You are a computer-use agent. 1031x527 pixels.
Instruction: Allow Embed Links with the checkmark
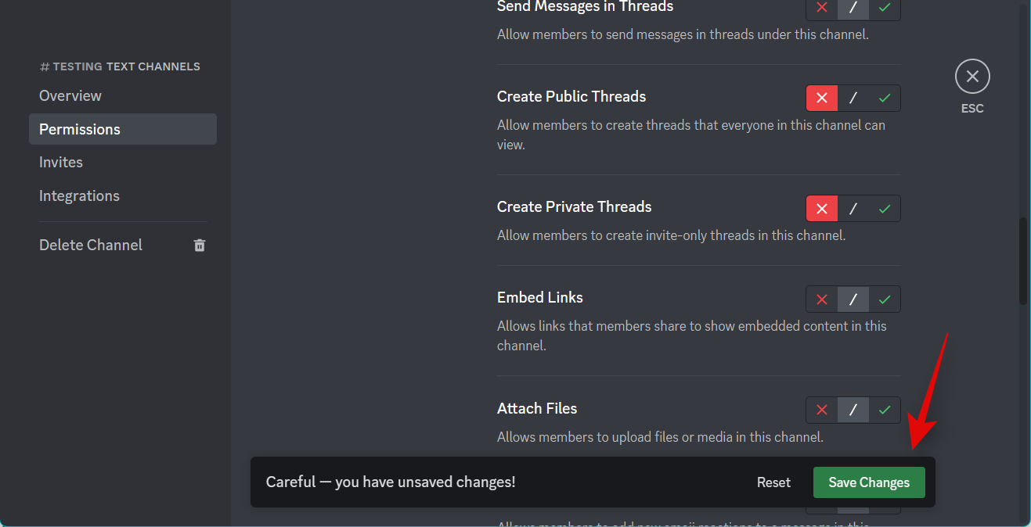click(885, 299)
